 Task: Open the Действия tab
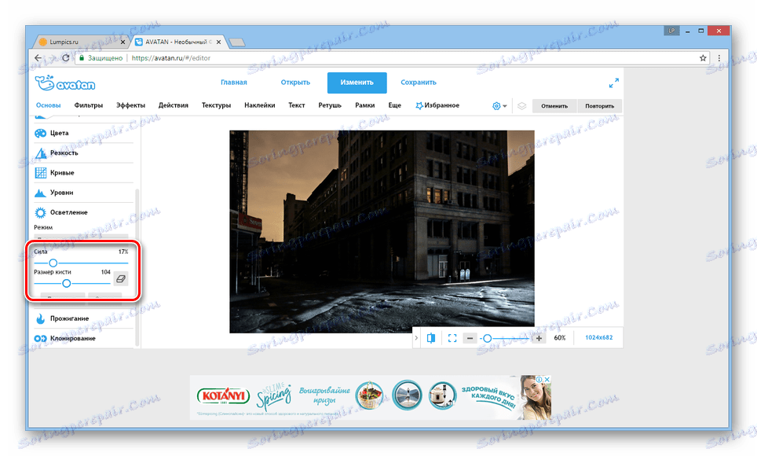coord(174,105)
